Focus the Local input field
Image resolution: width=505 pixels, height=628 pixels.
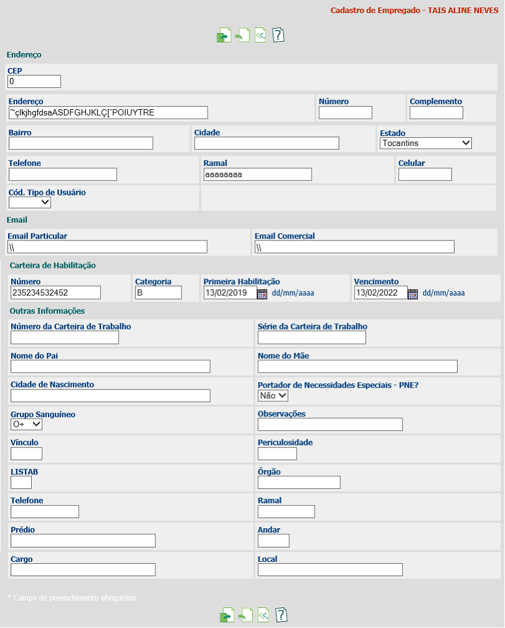(330, 570)
